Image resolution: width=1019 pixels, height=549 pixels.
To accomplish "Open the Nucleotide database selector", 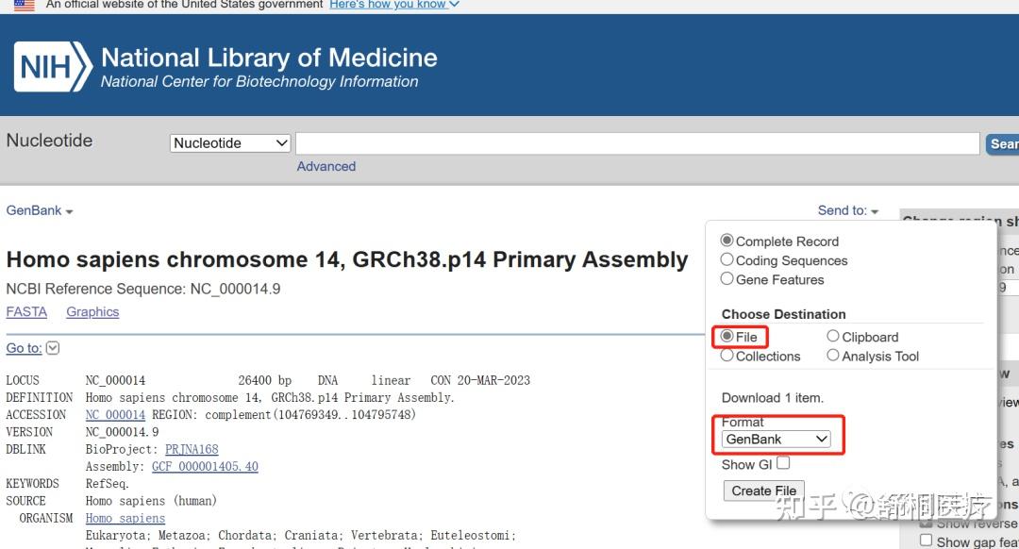I will [x=229, y=142].
